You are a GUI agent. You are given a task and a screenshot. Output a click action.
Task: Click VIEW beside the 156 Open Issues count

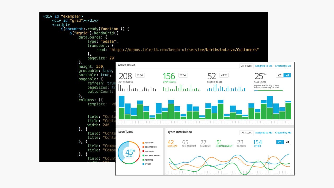pos(183,75)
